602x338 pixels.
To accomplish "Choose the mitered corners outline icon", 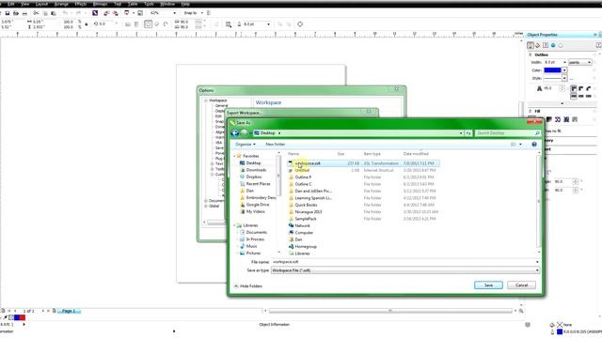I will click(x=574, y=88).
